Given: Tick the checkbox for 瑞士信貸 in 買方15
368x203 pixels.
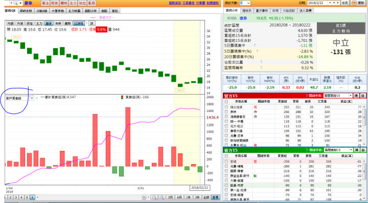Looking at the screenshot, I should click(x=226, y=107).
